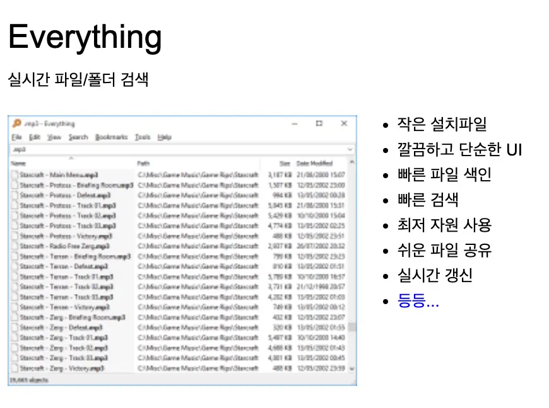The image size is (549, 408).
Task: Click file icon of Starcraft - Main Menu.mp3
Action: [15, 174]
